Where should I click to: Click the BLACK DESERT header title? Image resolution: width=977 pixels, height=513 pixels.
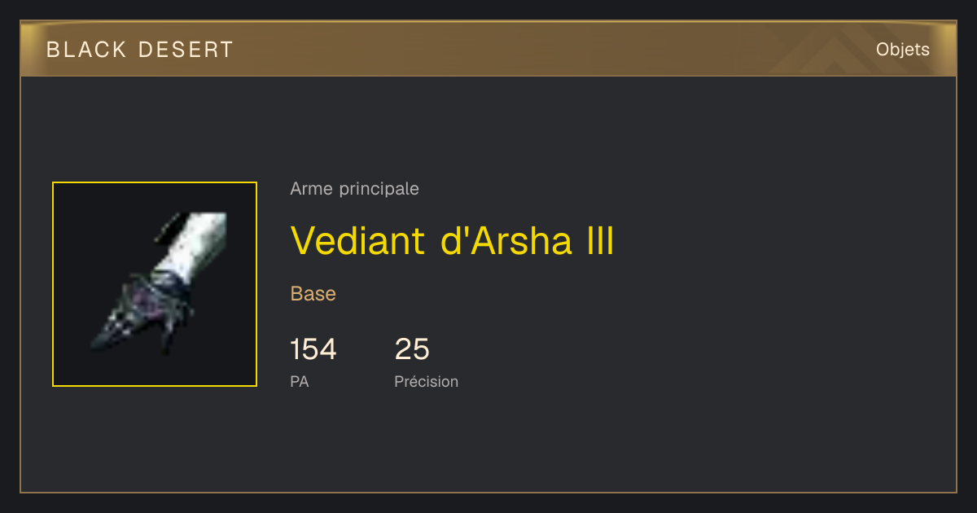140,50
